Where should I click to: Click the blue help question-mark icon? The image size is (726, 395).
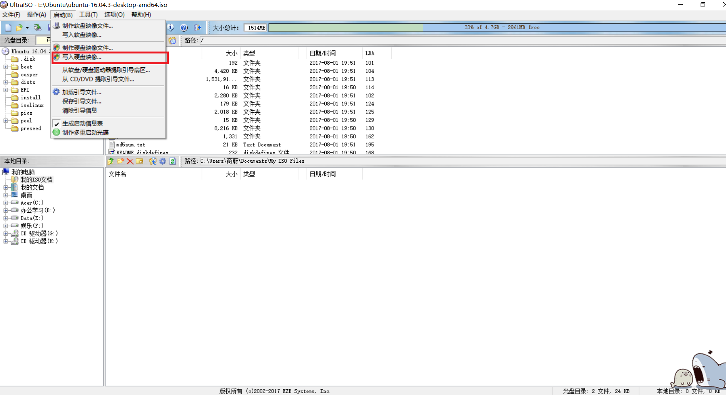tap(184, 28)
